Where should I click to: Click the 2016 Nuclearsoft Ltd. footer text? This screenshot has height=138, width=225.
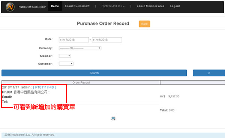[x=29, y=135]
